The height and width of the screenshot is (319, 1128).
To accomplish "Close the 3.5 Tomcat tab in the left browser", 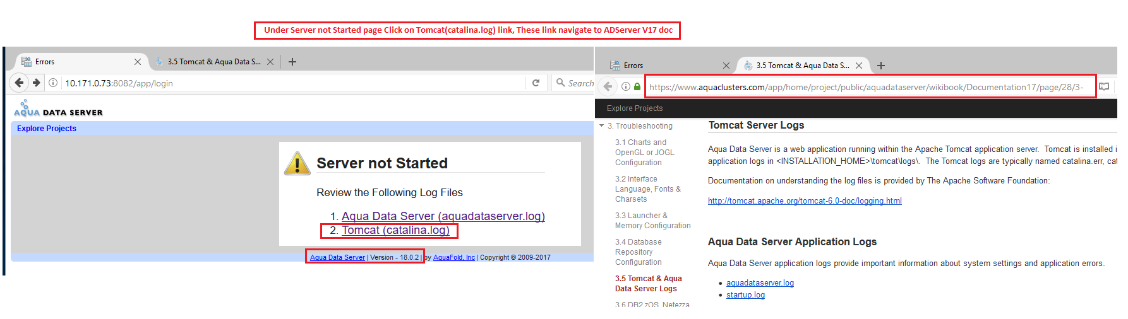I will (x=270, y=62).
